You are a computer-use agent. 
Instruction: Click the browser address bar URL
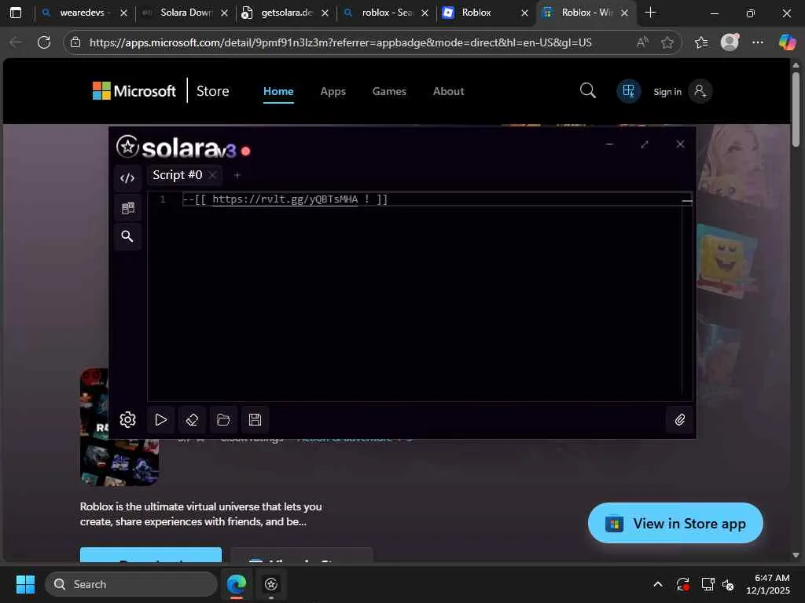point(340,42)
